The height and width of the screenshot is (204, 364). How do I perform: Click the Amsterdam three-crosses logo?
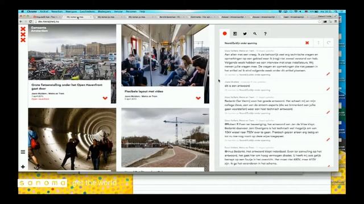[23, 35]
